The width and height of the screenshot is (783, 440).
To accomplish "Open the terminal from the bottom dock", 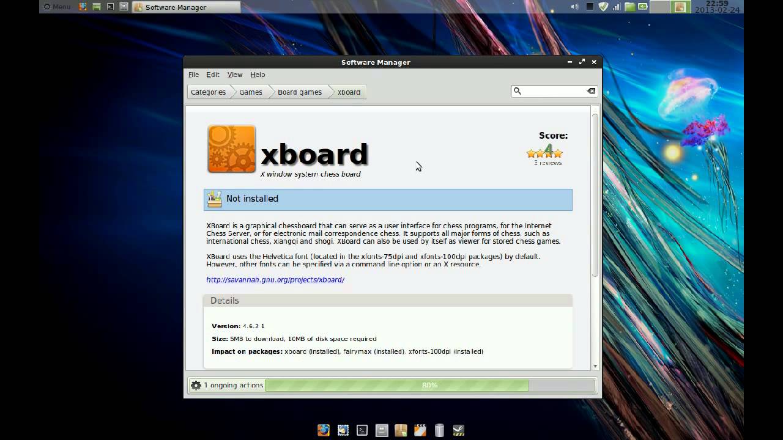I will coord(362,430).
